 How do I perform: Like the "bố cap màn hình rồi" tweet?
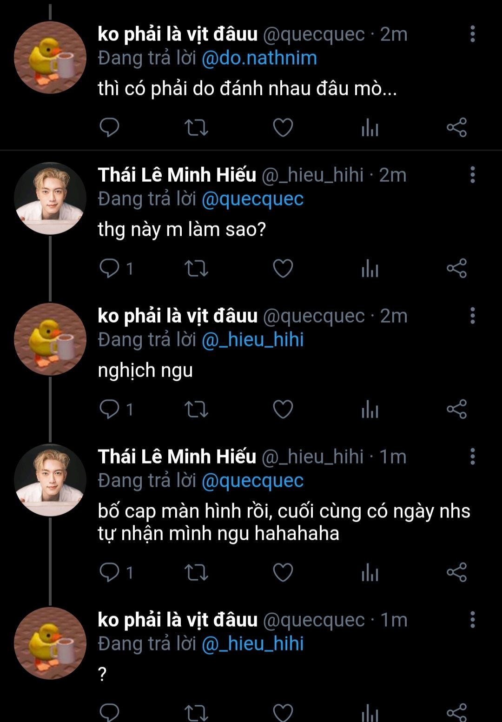(x=283, y=572)
